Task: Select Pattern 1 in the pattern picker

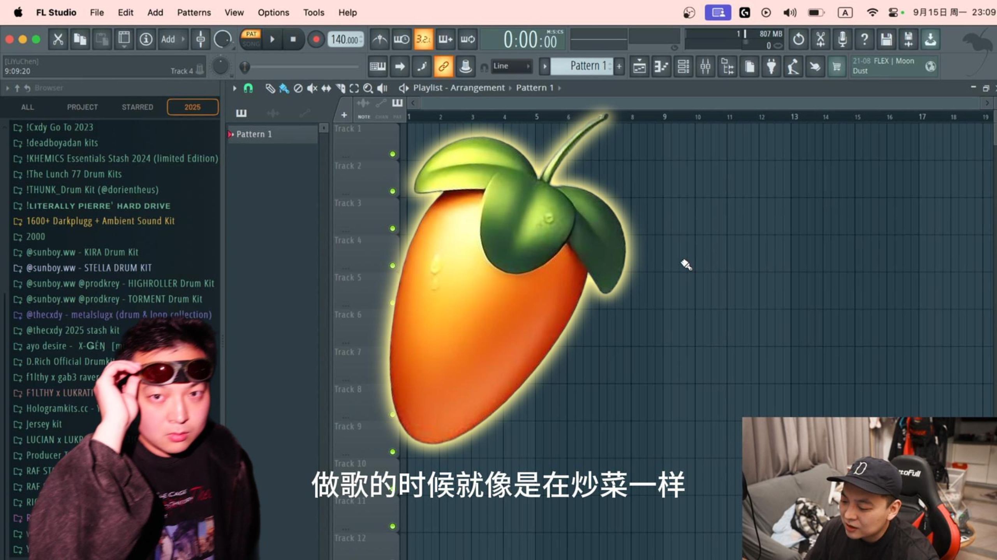Action: click(x=273, y=134)
